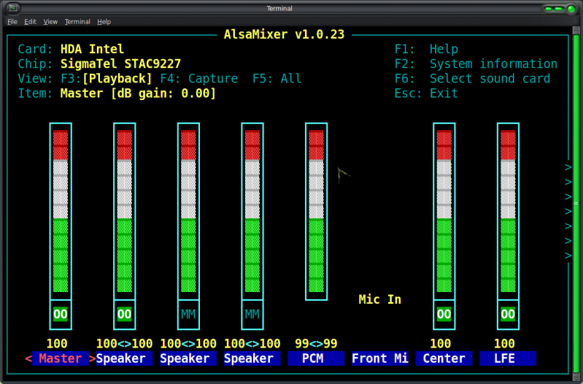Toggle the unmuted Speaker channel's OO mute box
Image resolution: width=583 pixels, height=384 pixels.
[x=125, y=314]
